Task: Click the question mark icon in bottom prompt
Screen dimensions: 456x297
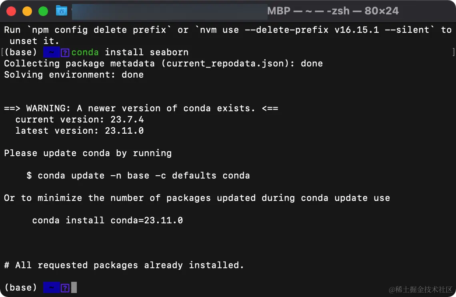Action: (x=65, y=288)
